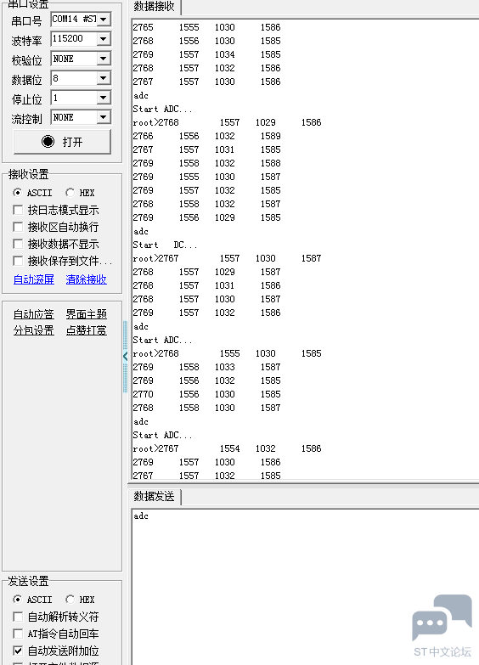This screenshot has height=665, width=479.
Task: Enable AT指令自动回车 checkbox
Action: [x=18, y=634]
